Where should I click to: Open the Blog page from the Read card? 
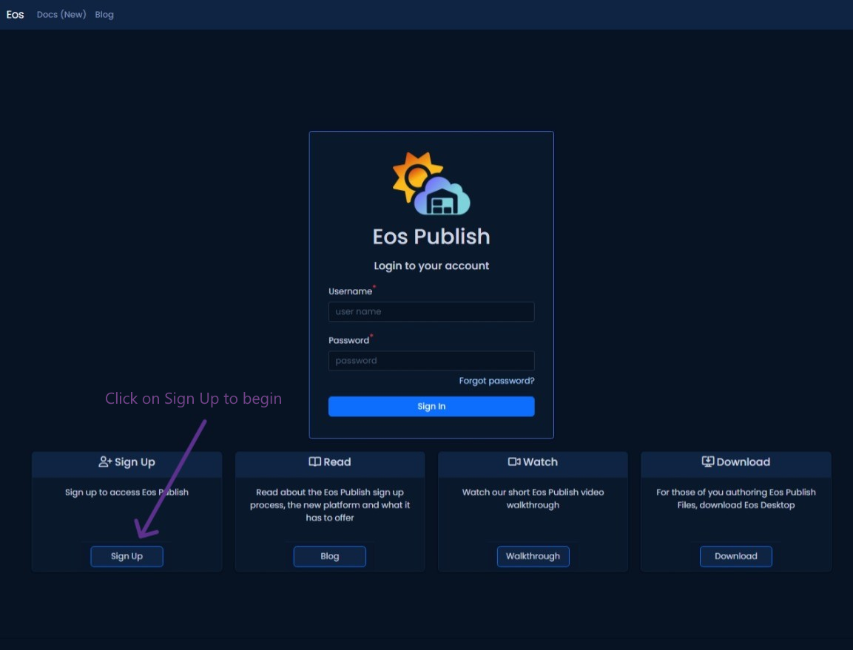[x=329, y=556]
